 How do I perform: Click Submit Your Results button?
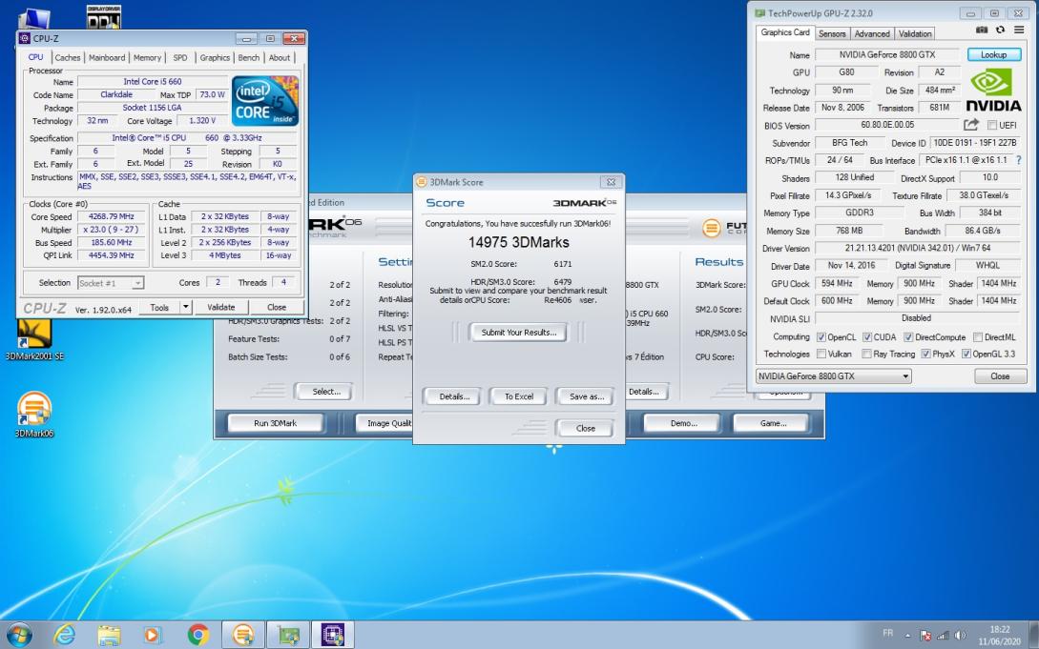pos(519,332)
